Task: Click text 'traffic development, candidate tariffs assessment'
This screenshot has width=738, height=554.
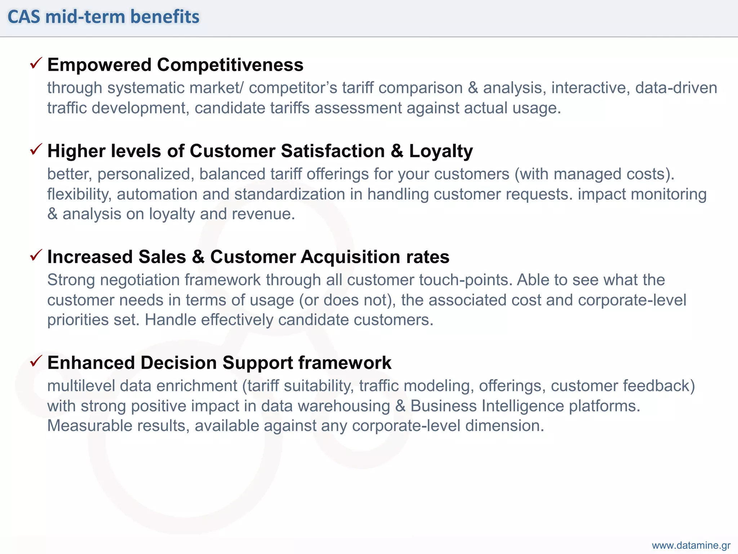Action: [224, 109]
